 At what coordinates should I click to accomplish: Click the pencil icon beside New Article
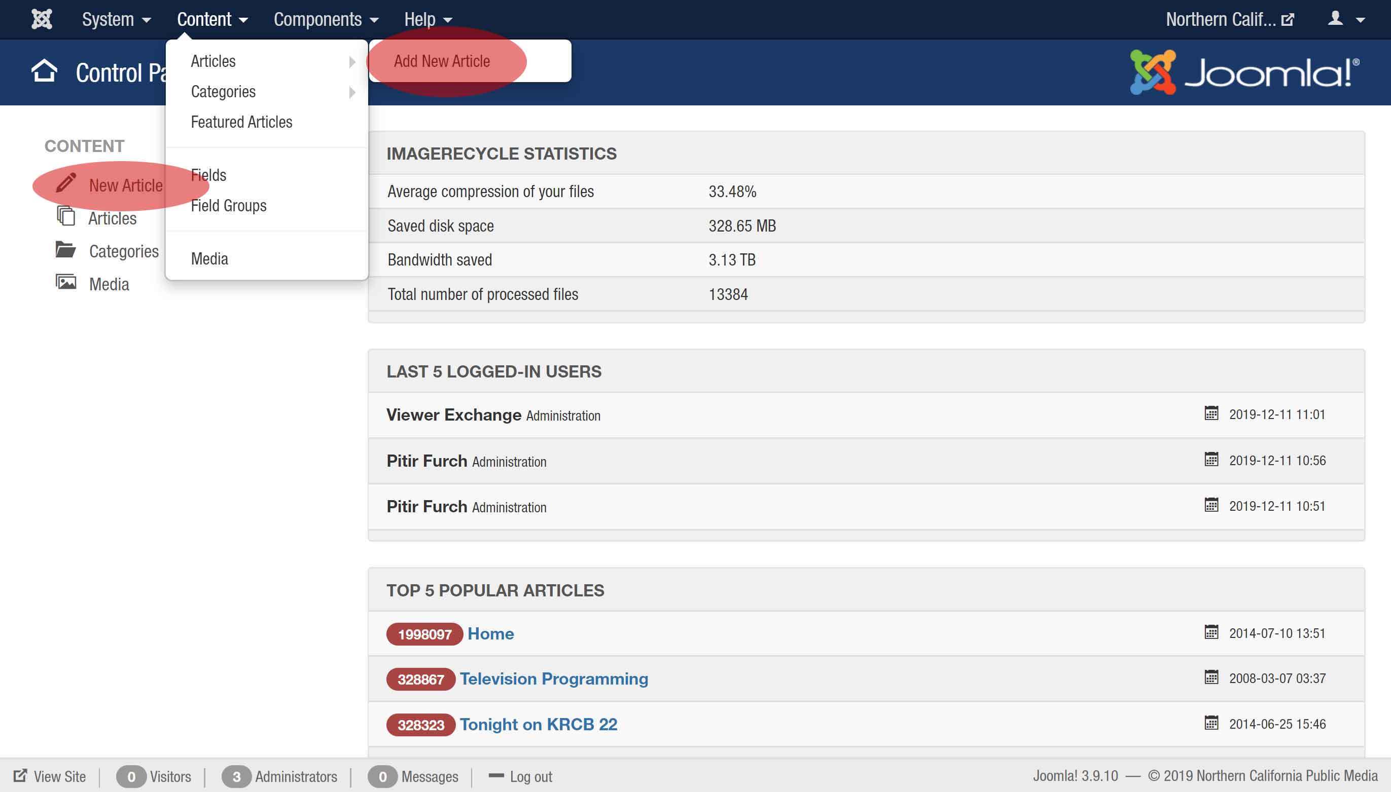66,183
